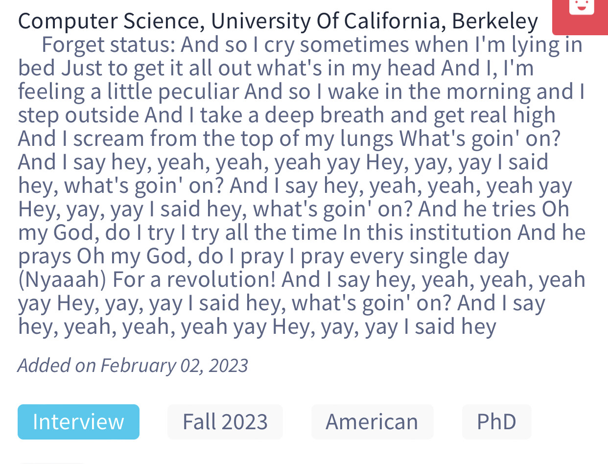Select the American nationality tag

click(372, 422)
